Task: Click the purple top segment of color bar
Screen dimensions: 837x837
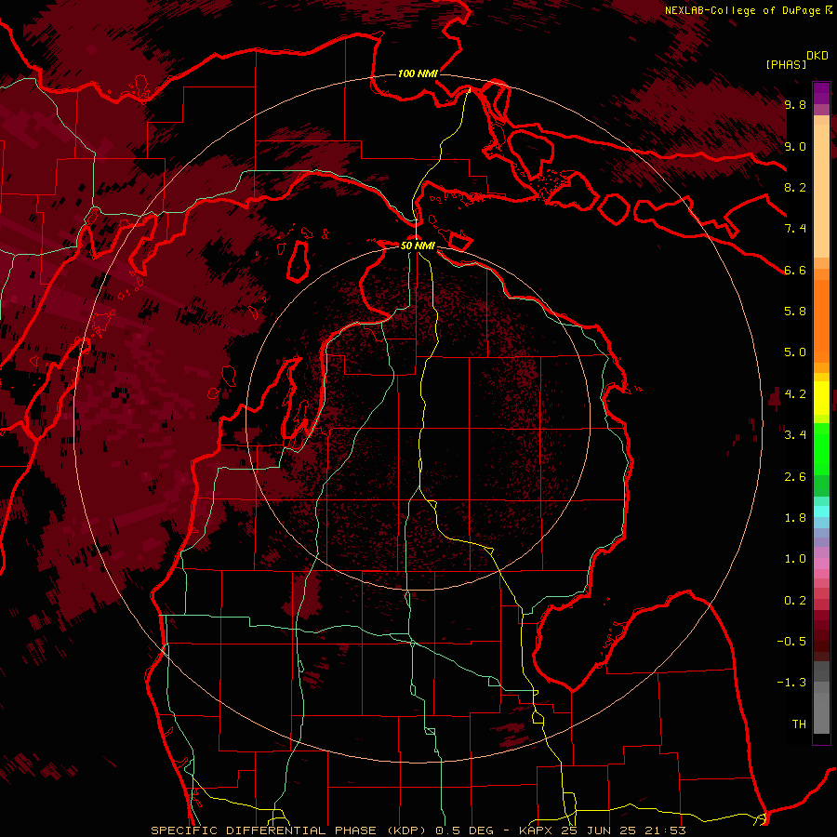Action: [x=821, y=93]
